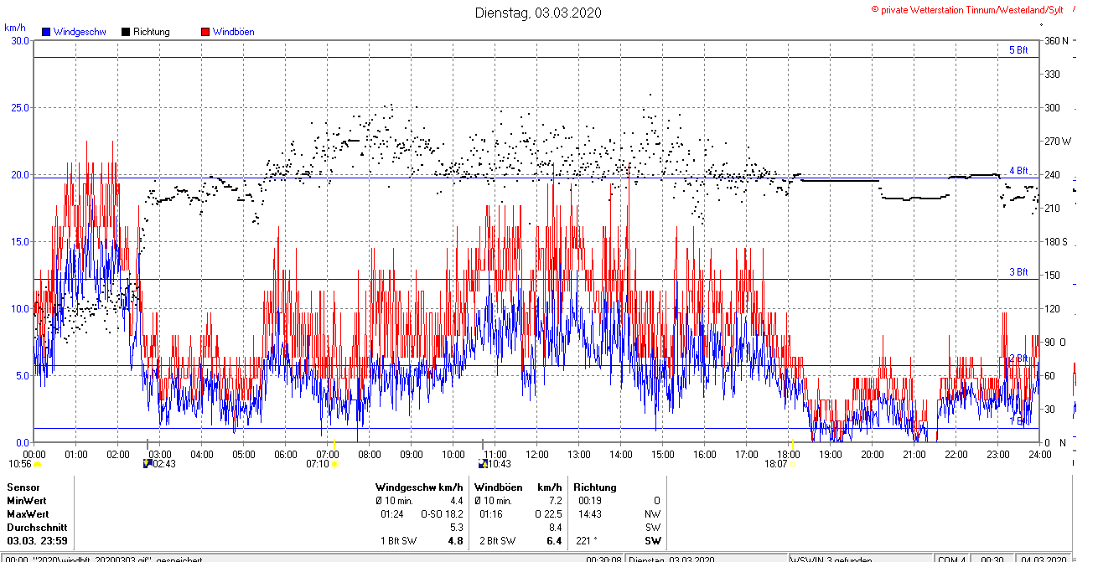Click the 221 ° direction value
This screenshot has height=562, width=1098.
[588, 541]
